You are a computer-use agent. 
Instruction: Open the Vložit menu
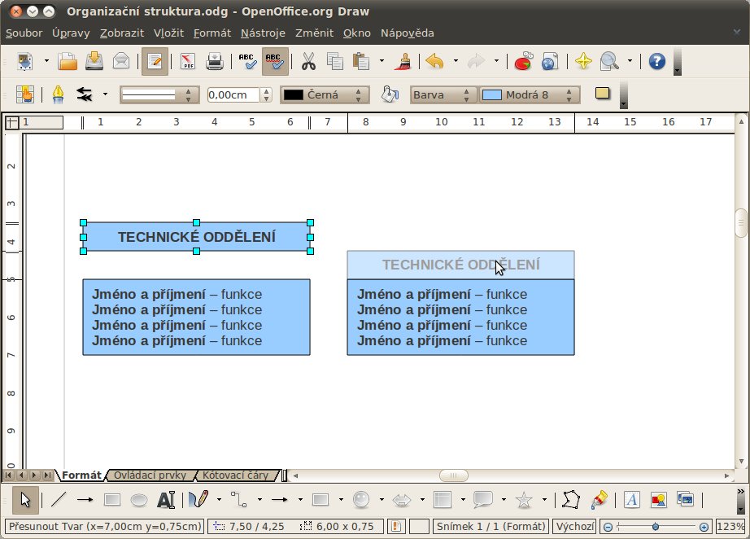[168, 33]
